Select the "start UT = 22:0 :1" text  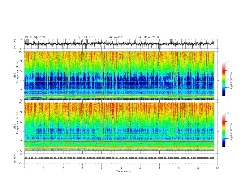[149, 37]
